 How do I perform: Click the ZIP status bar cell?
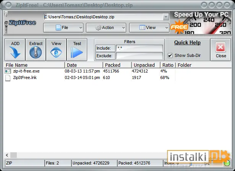[x=25, y=163]
